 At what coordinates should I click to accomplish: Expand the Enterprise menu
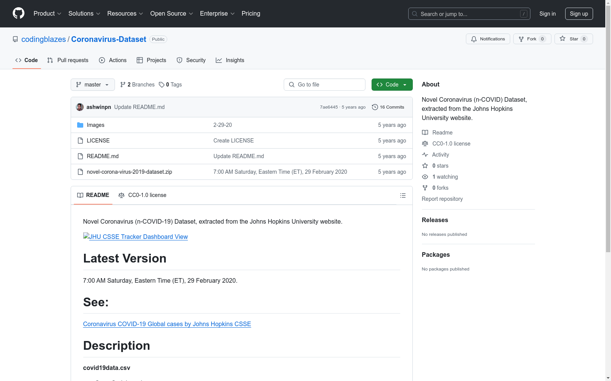coord(217,13)
